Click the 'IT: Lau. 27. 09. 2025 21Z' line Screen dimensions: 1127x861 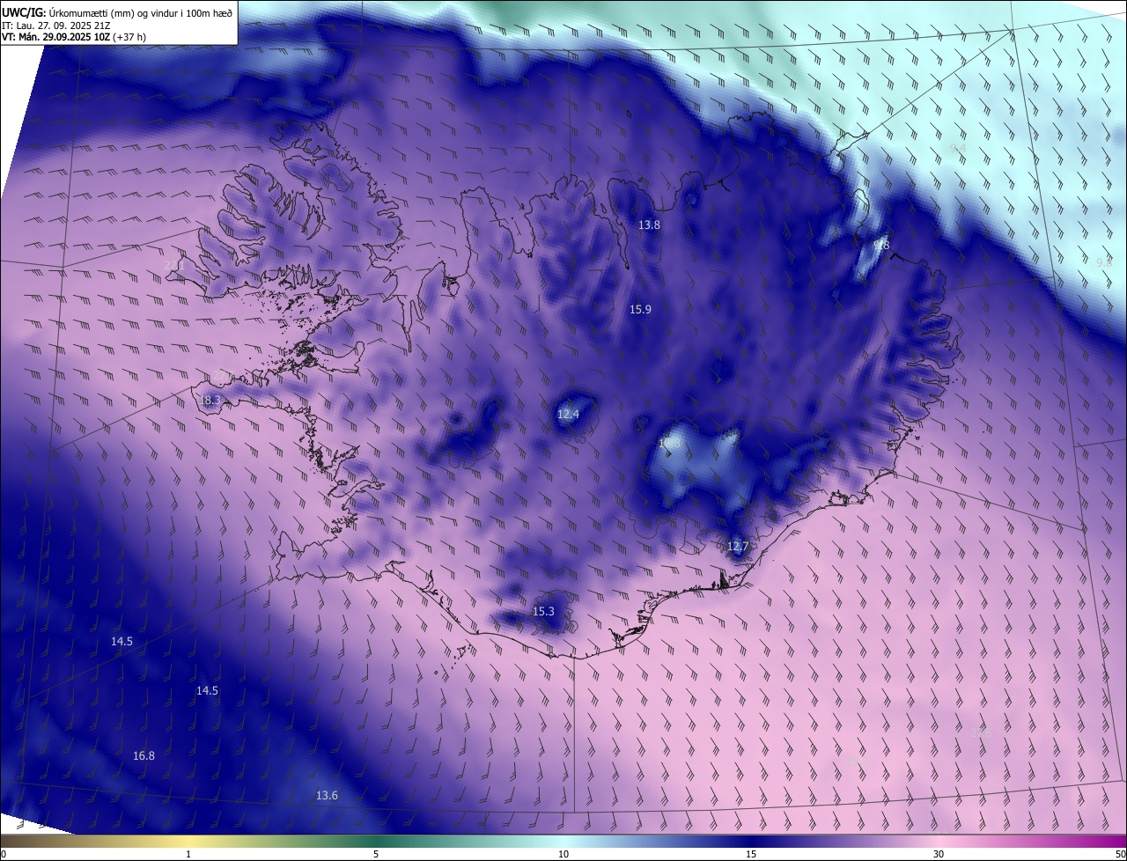coord(55,26)
